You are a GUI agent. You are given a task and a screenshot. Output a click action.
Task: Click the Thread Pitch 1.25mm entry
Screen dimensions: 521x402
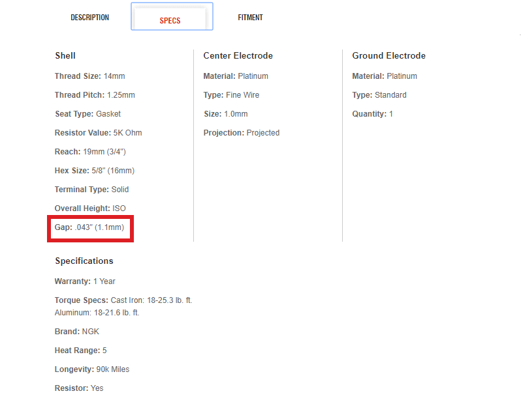coord(95,95)
